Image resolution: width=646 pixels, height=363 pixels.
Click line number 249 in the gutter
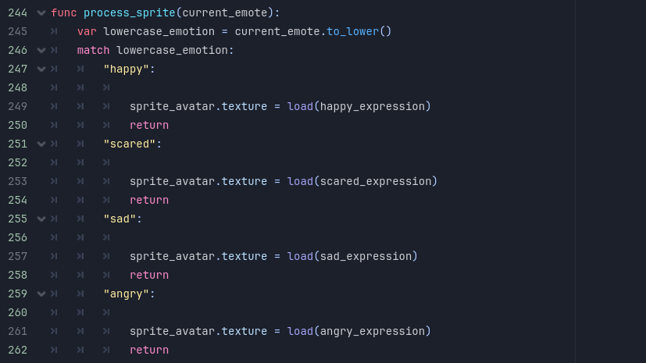(18, 106)
